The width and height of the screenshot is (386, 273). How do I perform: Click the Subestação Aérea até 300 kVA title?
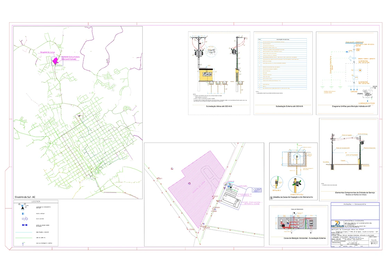(x=219, y=106)
